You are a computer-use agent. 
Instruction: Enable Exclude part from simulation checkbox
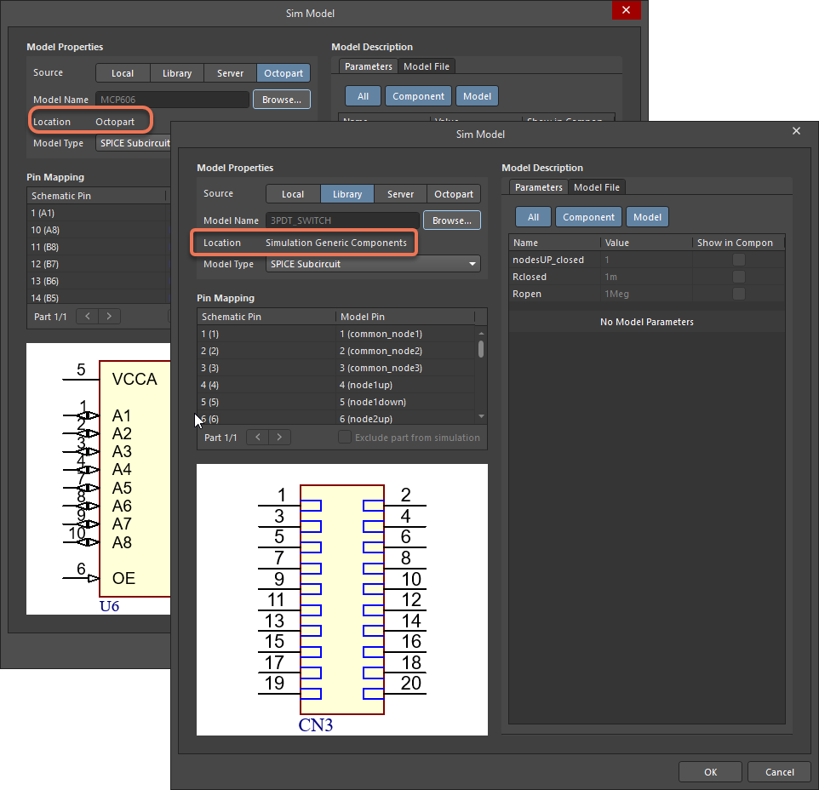345,438
